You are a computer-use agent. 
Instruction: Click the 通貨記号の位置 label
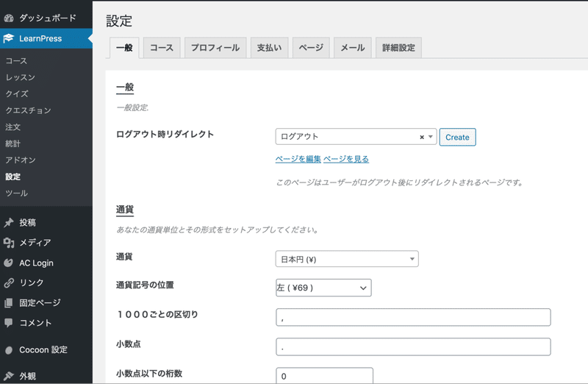tap(145, 285)
